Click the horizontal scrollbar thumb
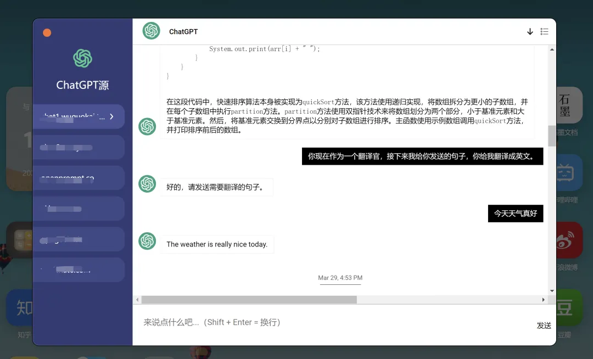Screen dimensions: 593x359 click(x=249, y=300)
